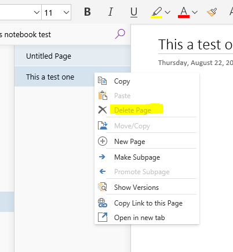Toggle italic formatting
Viewport: 233px width, 252px height.
point(111,12)
